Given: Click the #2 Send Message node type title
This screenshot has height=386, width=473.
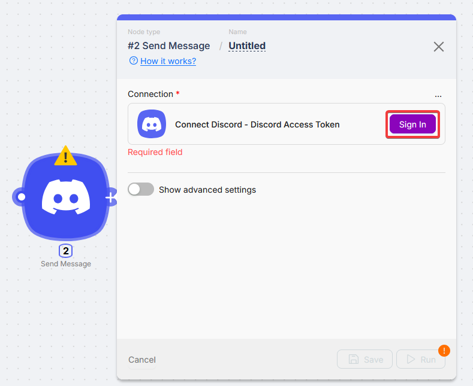Looking at the screenshot, I should tap(169, 46).
